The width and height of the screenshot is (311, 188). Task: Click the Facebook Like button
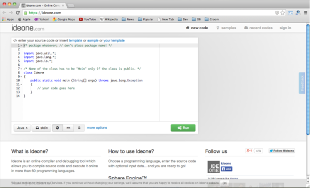[x=226, y=169]
